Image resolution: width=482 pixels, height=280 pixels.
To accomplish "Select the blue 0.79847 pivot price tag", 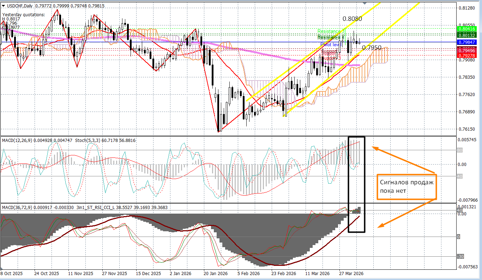I will coord(468,42).
